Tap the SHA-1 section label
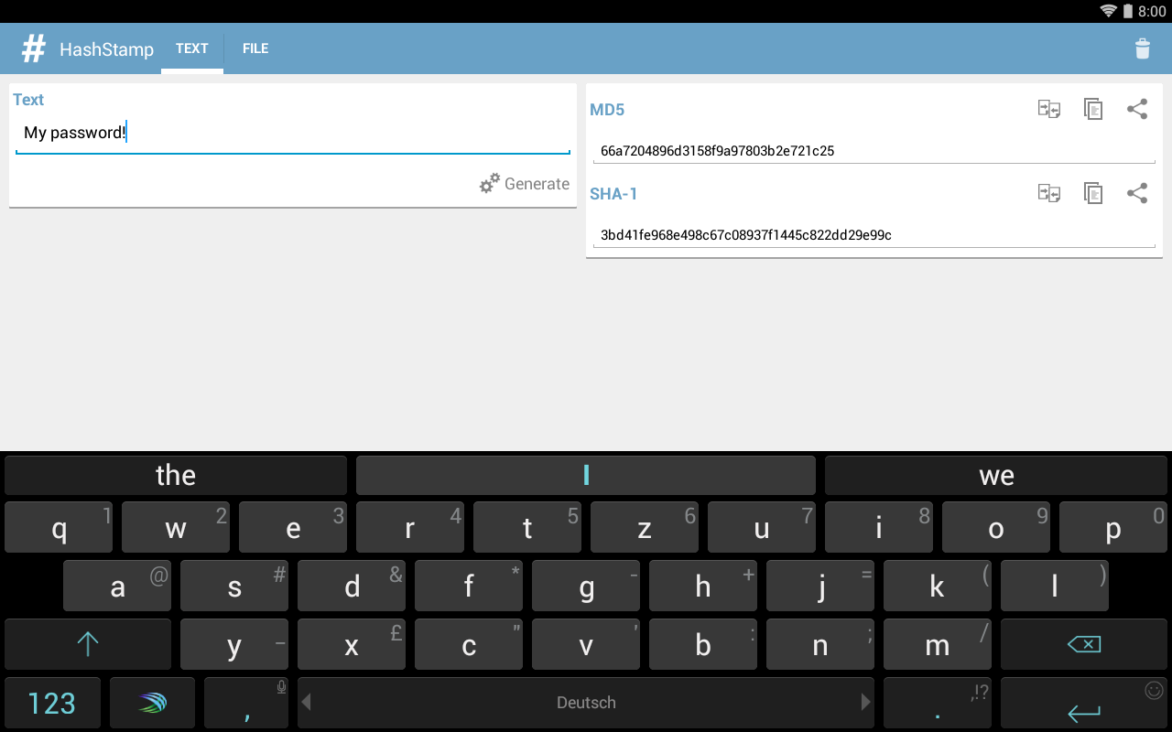 point(613,194)
